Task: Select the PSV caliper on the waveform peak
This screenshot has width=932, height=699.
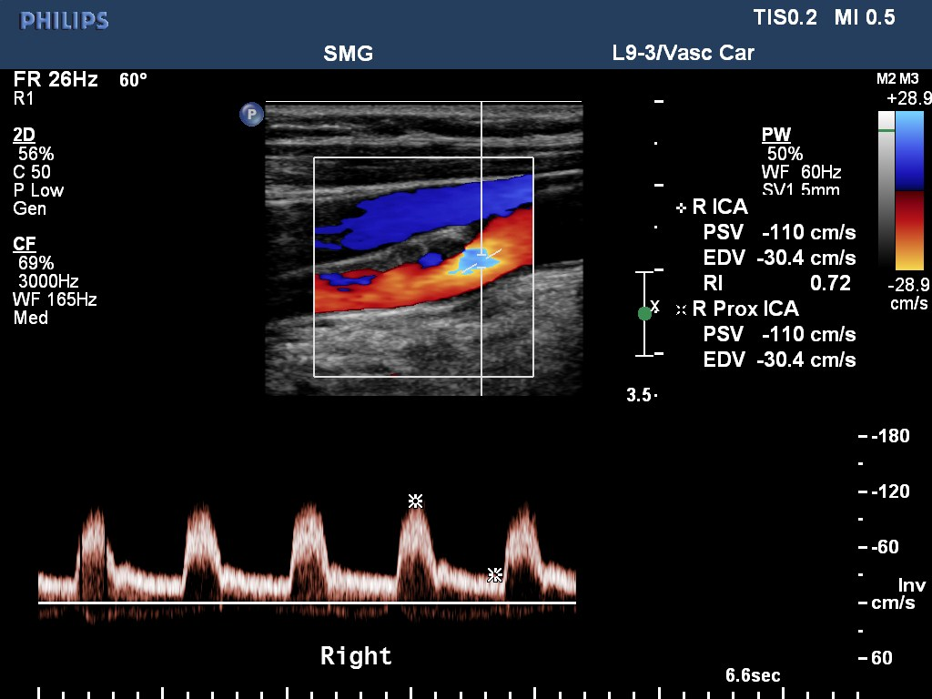Action: [415, 501]
